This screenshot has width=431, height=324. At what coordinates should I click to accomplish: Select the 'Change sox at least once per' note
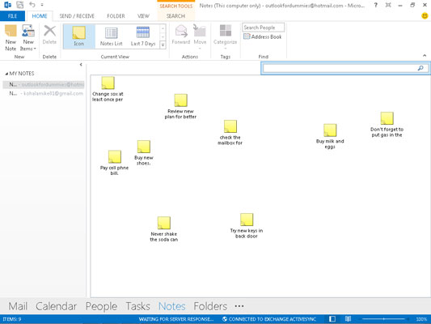pos(108,89)
